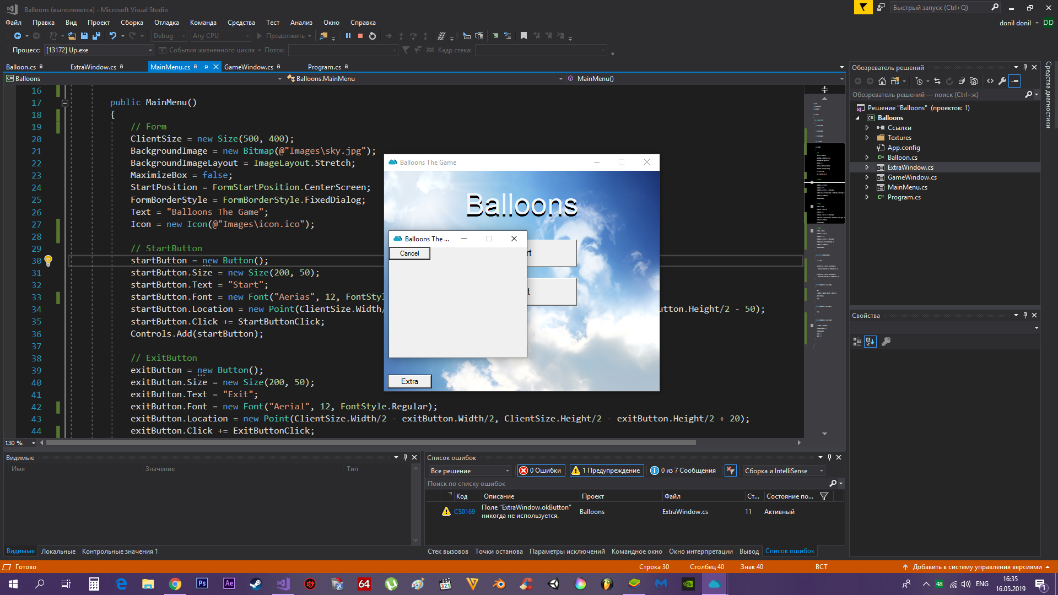The height and width of the screenshot is (595, 1058).
Task: Click the Home icon in Solution Explorer
Action: (x=882, y=81)
